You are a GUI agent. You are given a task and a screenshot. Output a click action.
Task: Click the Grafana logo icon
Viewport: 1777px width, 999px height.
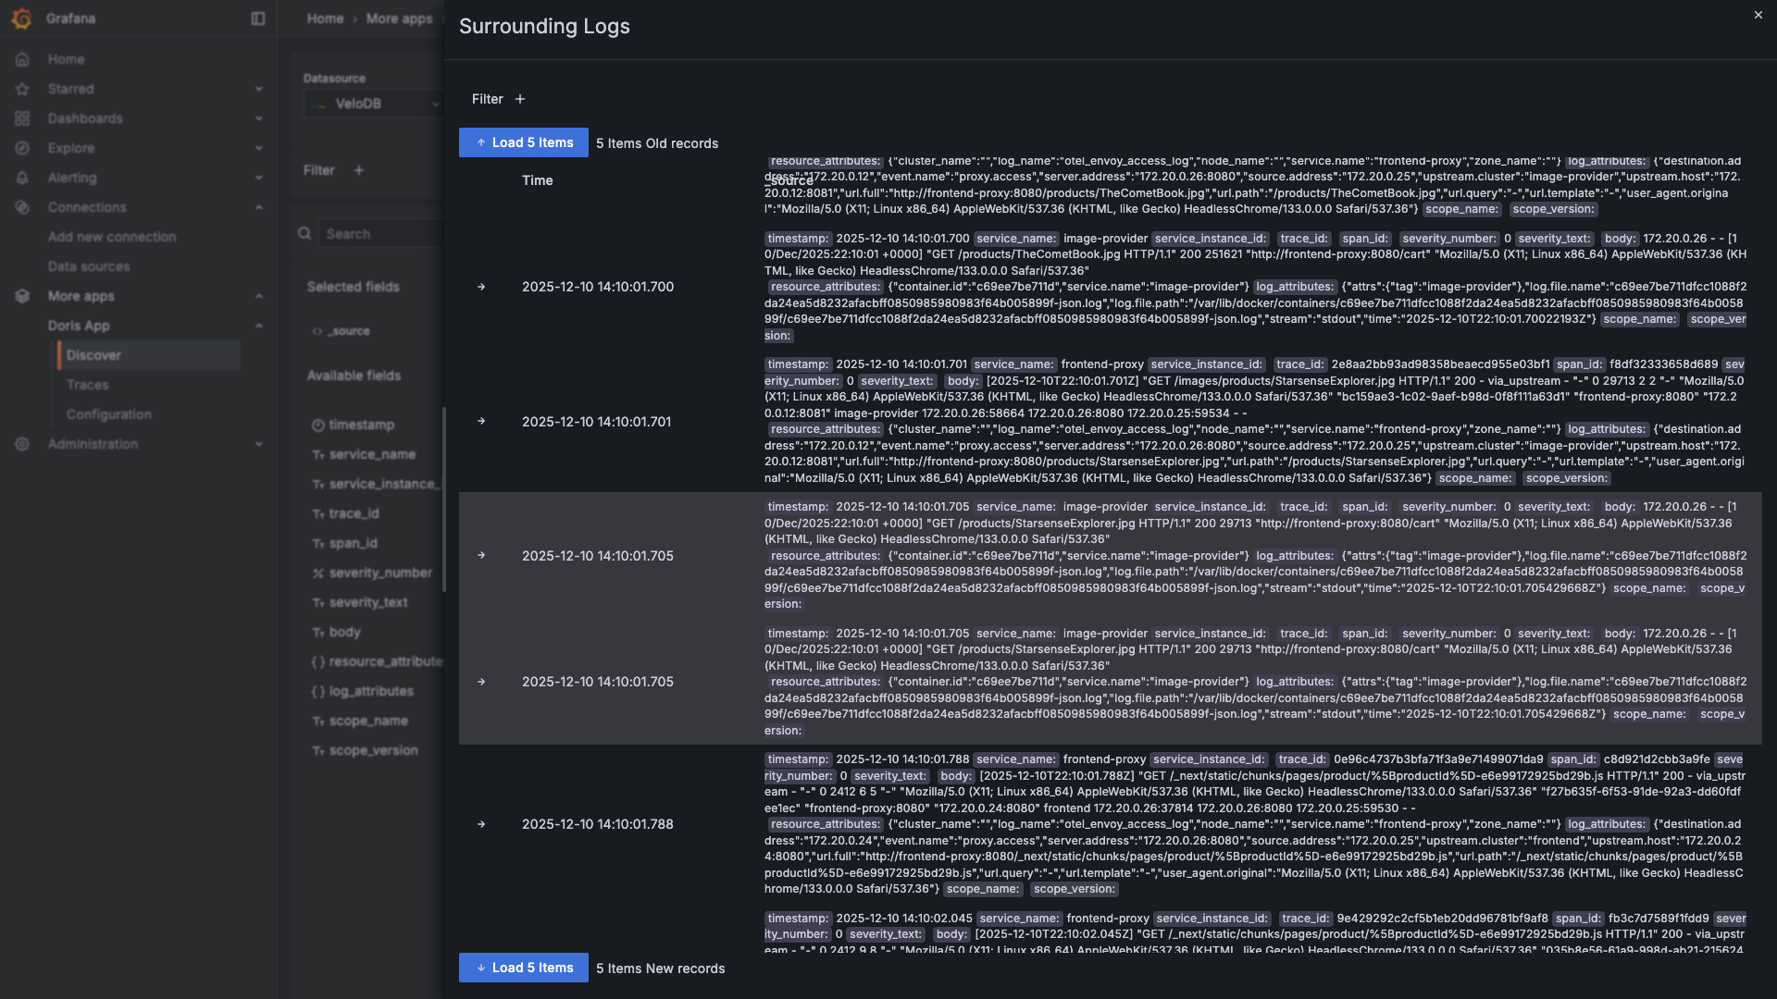click(x=22, y=18)
